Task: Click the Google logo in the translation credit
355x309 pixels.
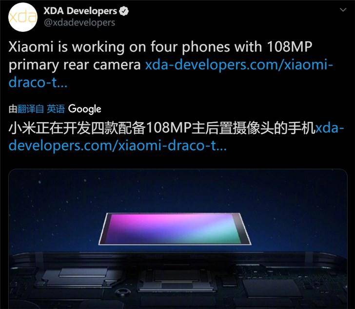Action: tap(85, 109)
